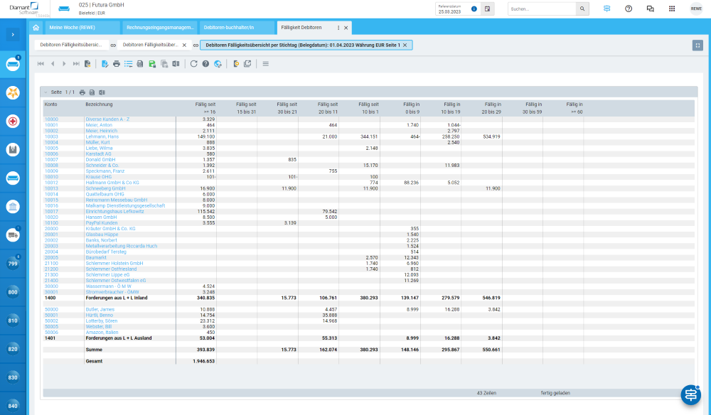Open account number 50000
Screen dimensions: 711x415
[51, 309]
